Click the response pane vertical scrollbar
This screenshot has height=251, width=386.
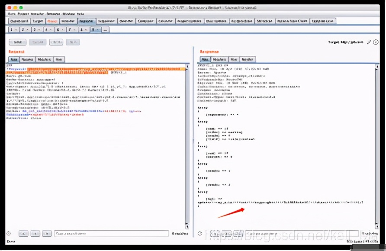pyautogui.click(x=377, y=146)
